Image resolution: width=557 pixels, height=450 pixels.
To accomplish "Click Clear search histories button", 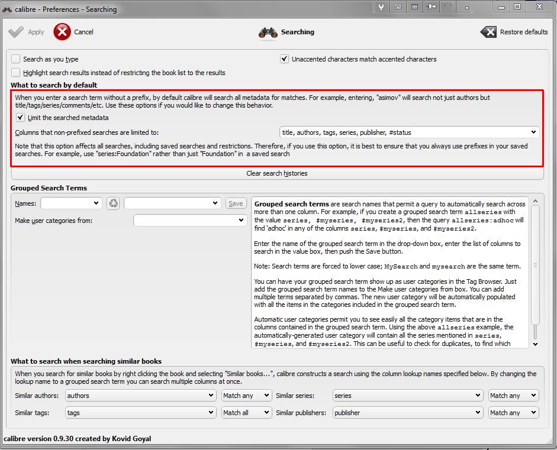I will click(x=277, y=173).
